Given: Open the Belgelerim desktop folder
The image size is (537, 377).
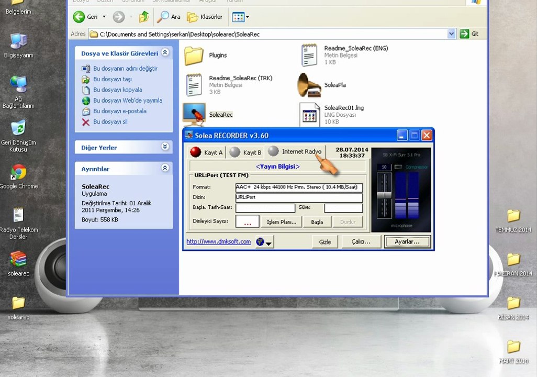Looking at the screenshot, I should [18, 7].
